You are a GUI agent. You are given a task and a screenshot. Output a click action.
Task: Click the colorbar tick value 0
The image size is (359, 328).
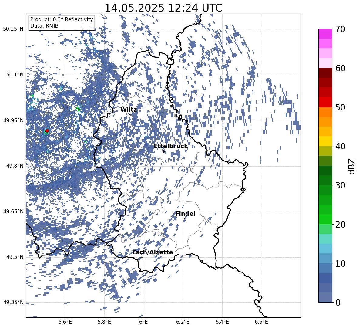coord(338,302)
